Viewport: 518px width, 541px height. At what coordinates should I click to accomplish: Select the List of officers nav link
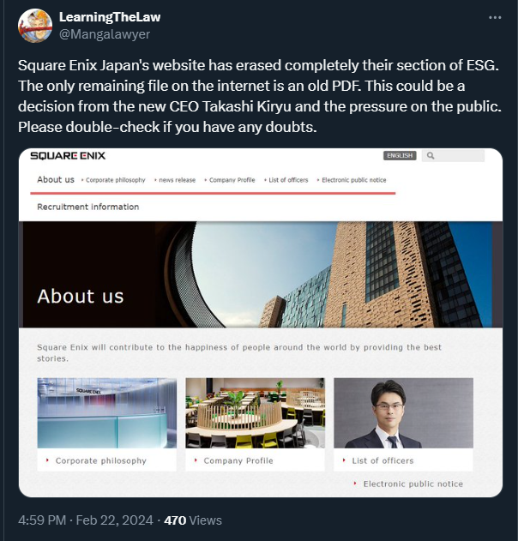tap(288, 180)
